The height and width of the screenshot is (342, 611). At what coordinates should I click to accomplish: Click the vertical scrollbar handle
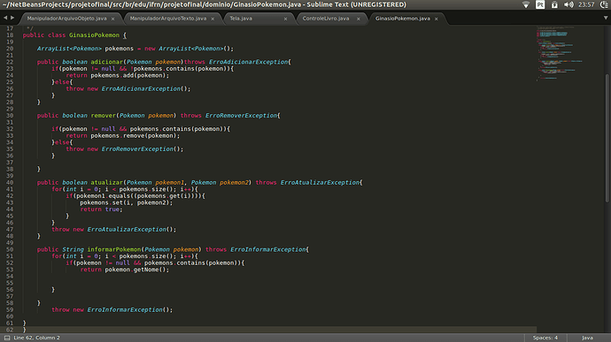(x=607, y=138)
